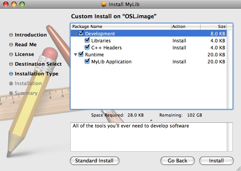Uncheck the Libraries checkbox
The width and height of the screenshot is (241, 171).
[x=87, y=40]
